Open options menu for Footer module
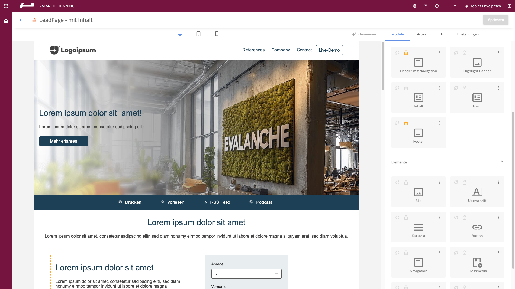The image size is (515, 289). point(440,123)
